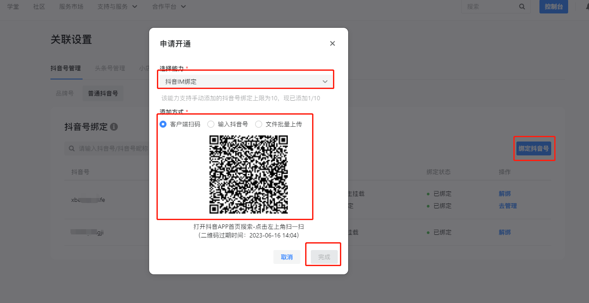The image size is (589, 303).
Task: Click the 关联设置 page heading
Action: 71,40
